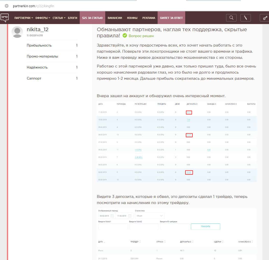Screen dimensions: 269x260
Task: Expand the Партнерки dropdown menu
Action: [24, 18]
